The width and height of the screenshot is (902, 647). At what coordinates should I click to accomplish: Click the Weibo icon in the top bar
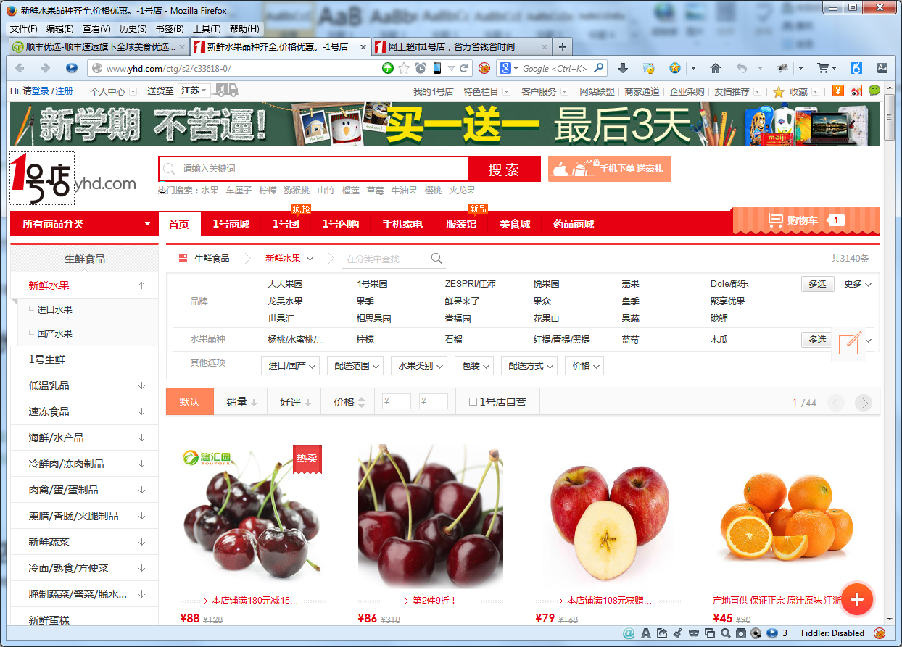(856, 91)
